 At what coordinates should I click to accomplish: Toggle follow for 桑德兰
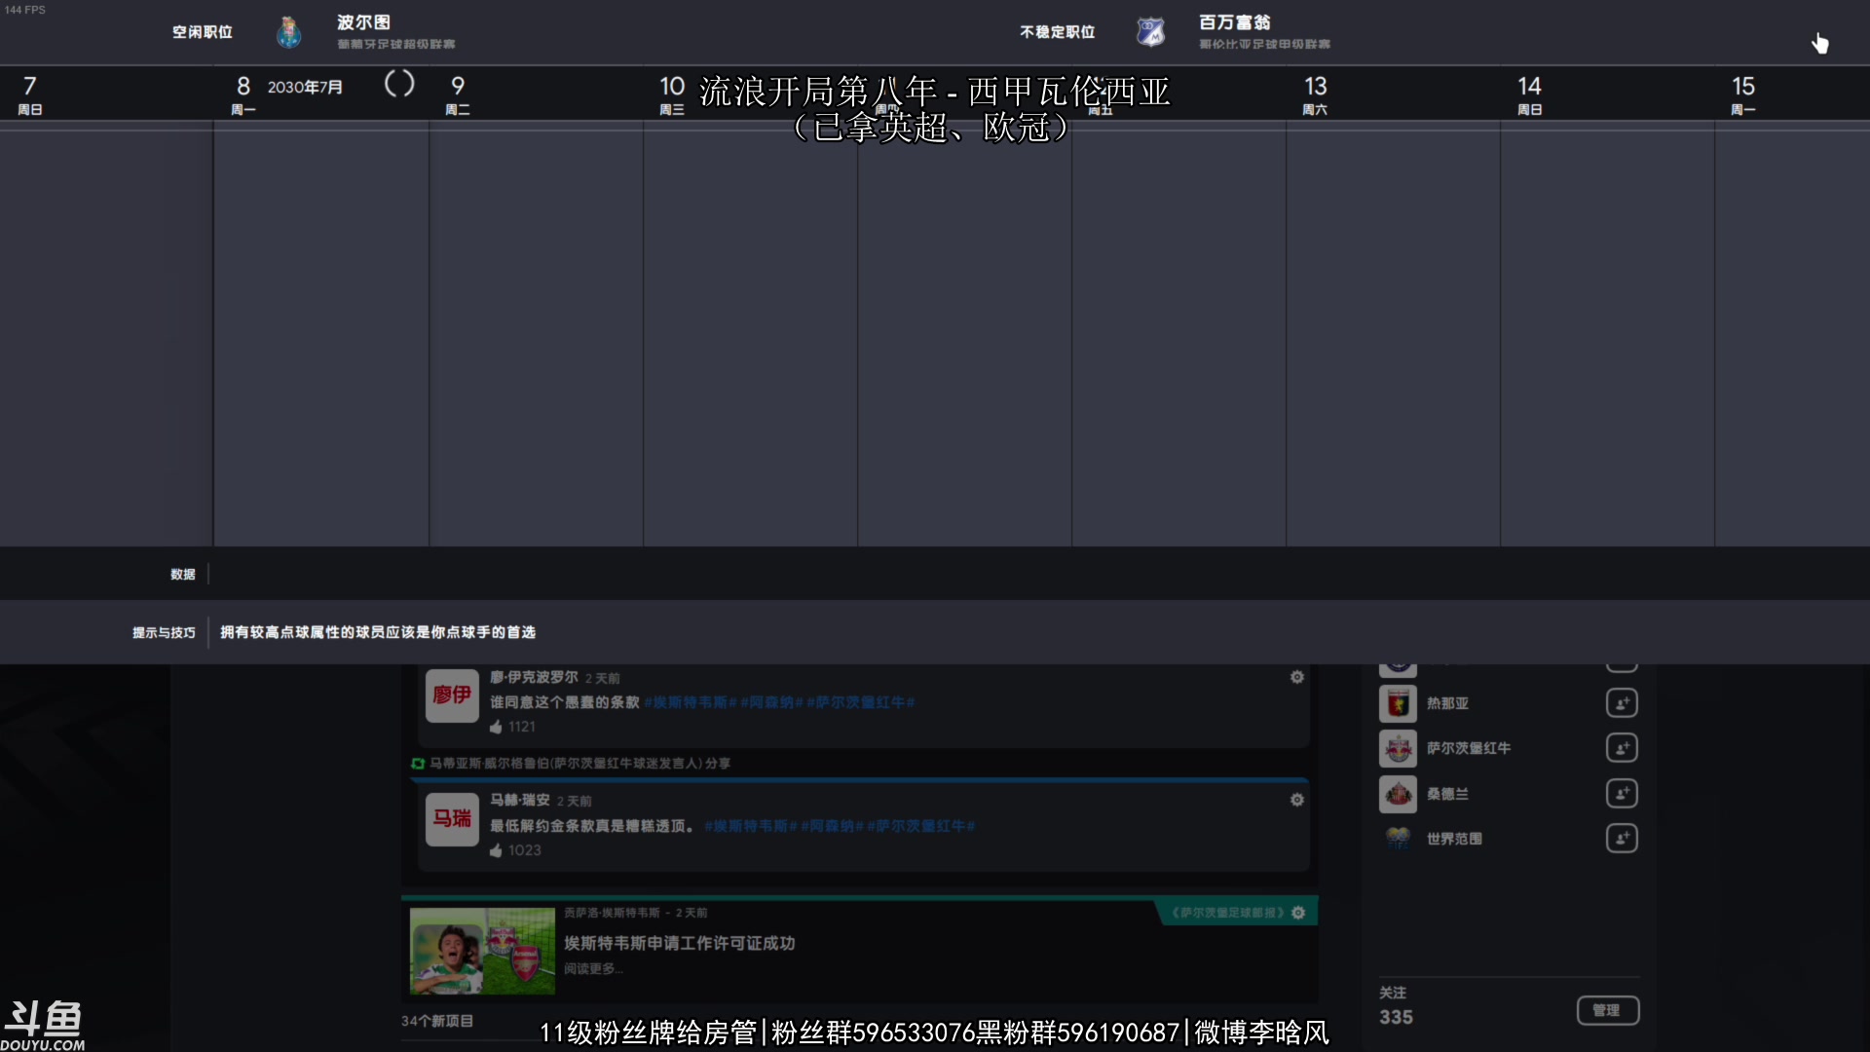1622,794
